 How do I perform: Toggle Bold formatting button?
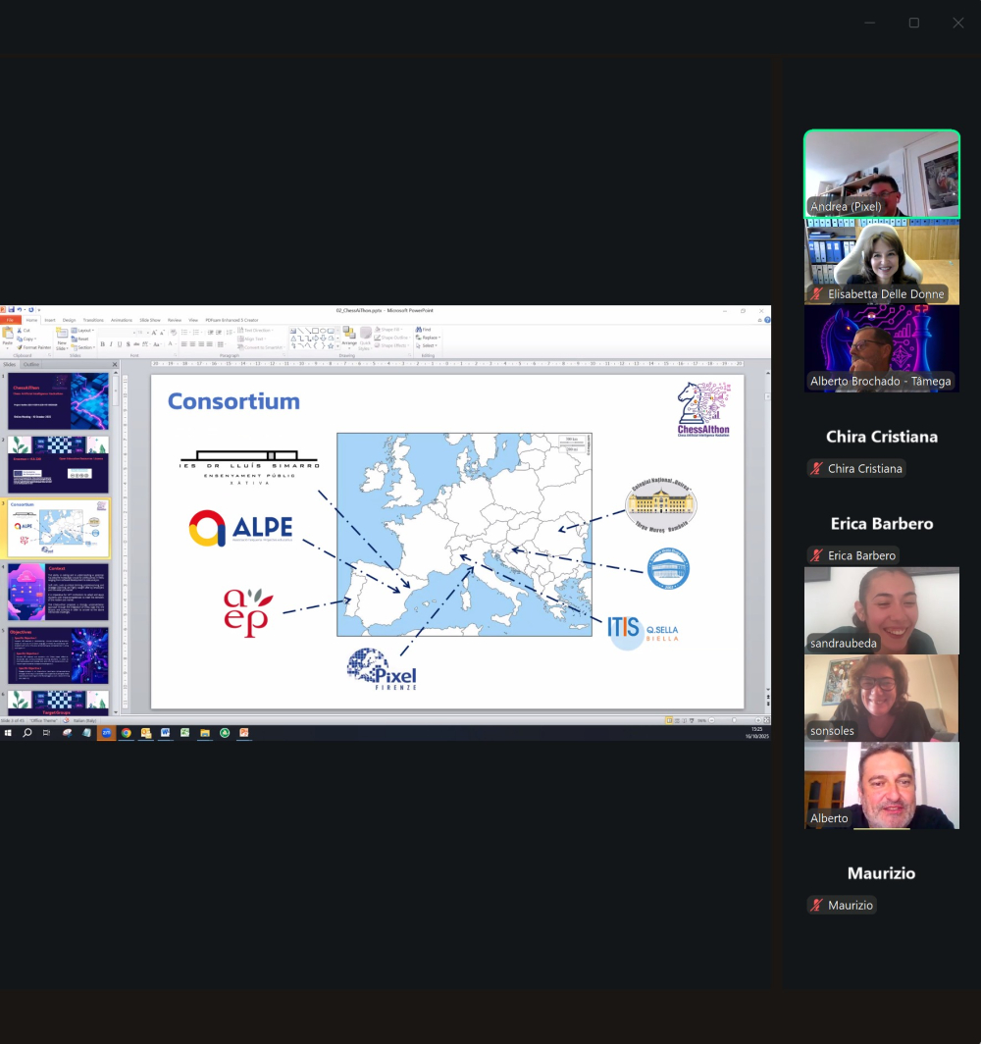(103, 344)
